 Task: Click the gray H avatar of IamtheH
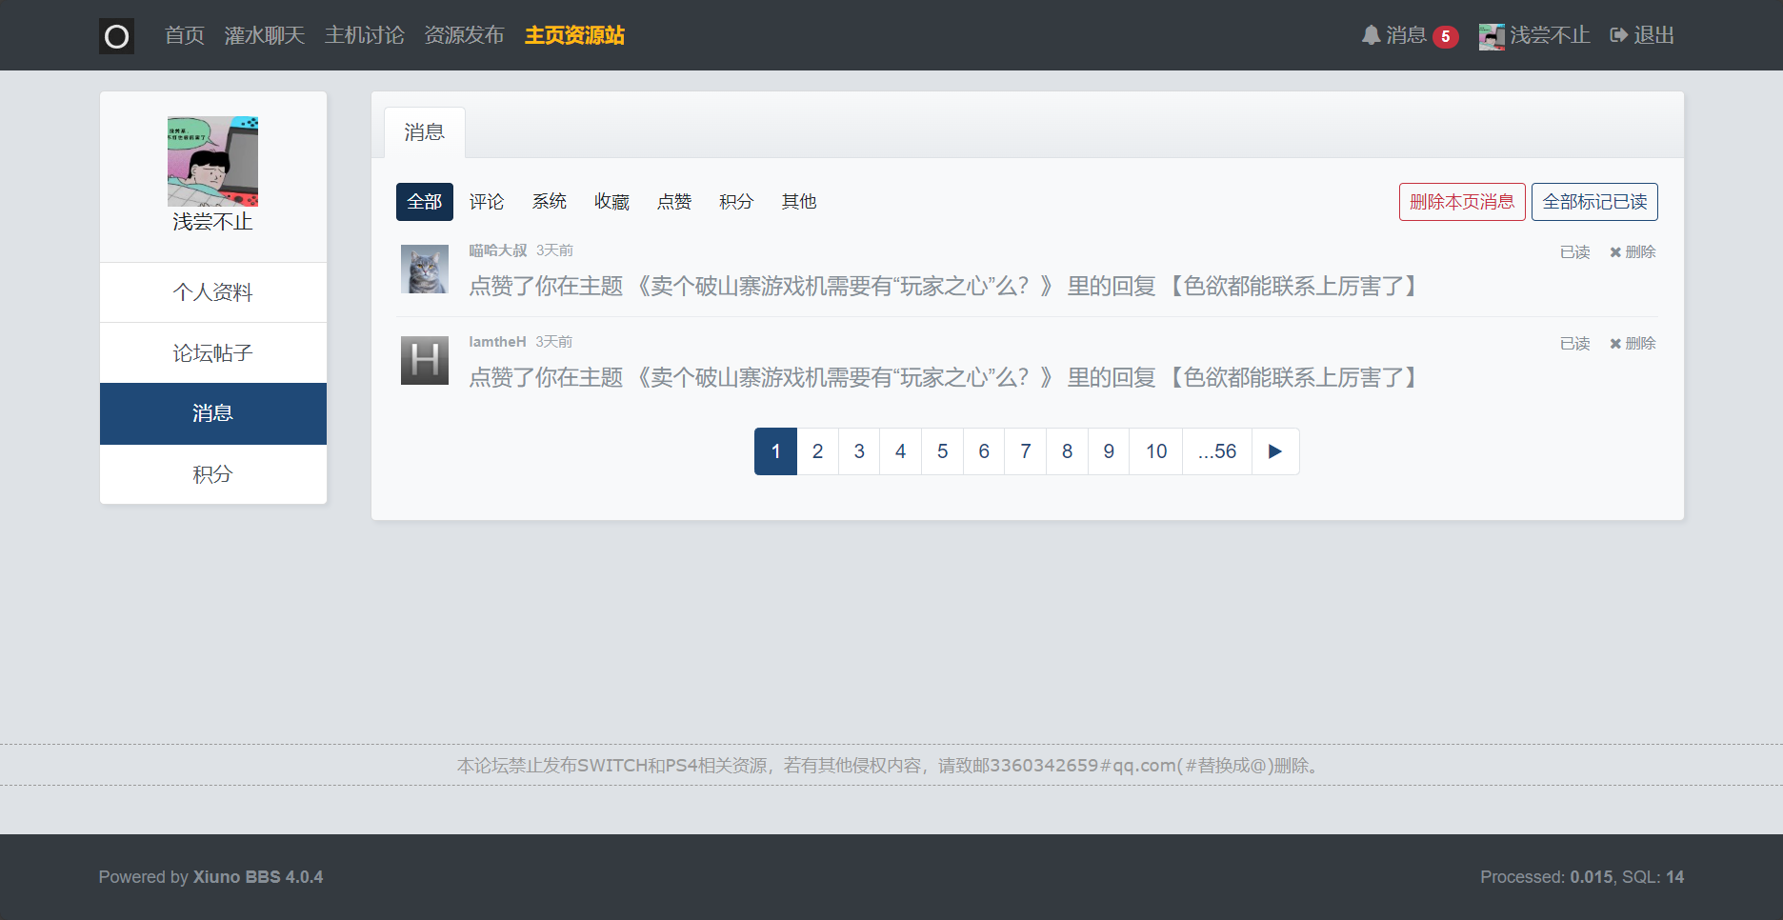(424, 361)
